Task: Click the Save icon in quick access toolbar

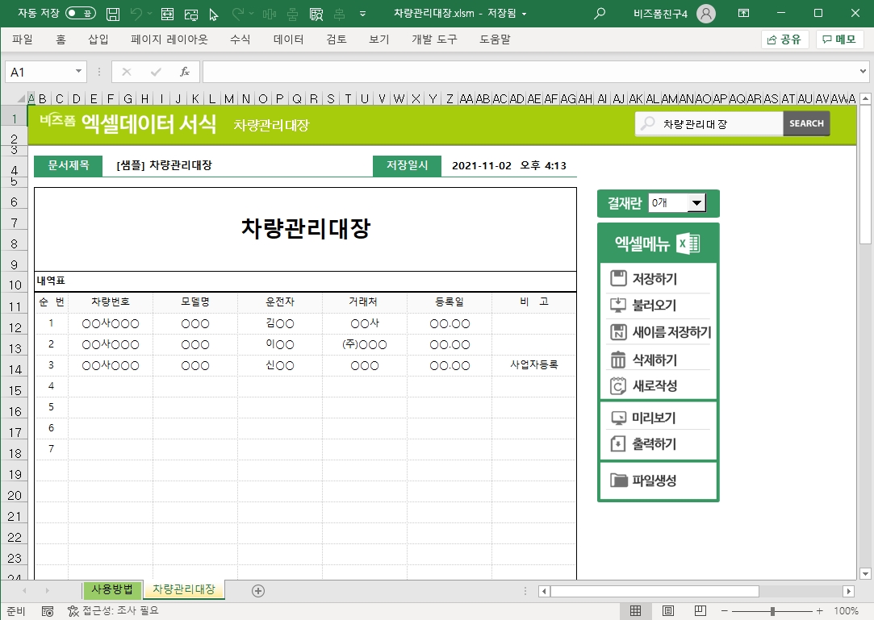Action: (114, 14)
